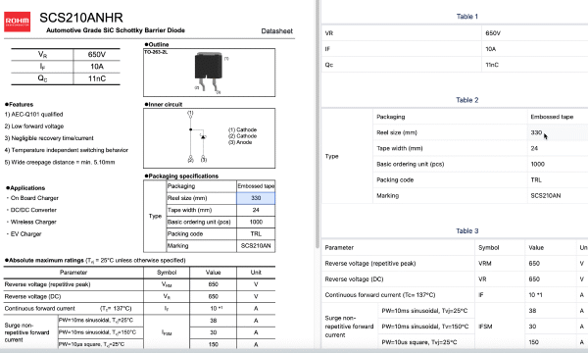The image size is (588, 353).
Task: Click the Qc label in Table 1
Action: tap(329, 65)
